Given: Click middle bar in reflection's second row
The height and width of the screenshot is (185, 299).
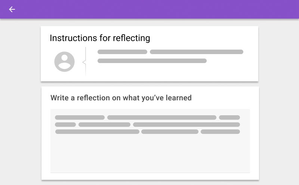Looking at the screenshot, I should [x=105, y=125].
